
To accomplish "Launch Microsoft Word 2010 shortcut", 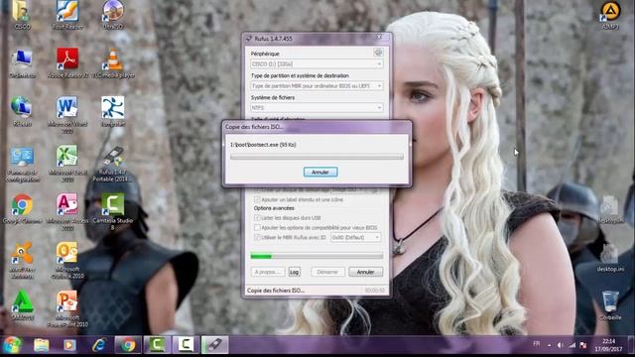I will [x=67, y=114].
